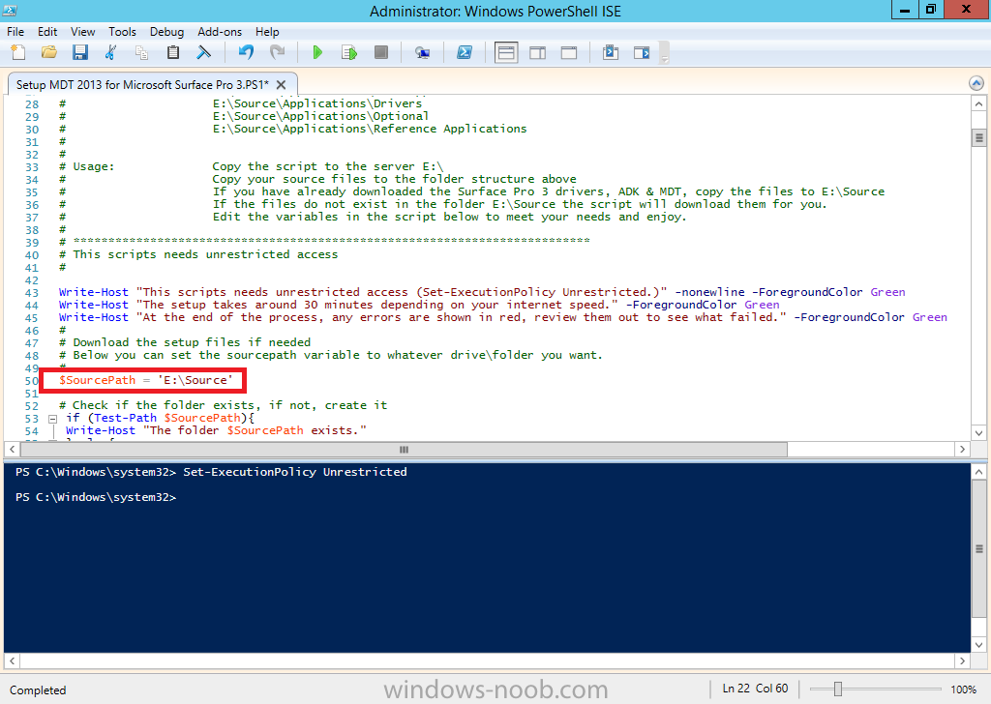991x704 pixels.
Task: Open the Help menu
Action: point(267,32)
